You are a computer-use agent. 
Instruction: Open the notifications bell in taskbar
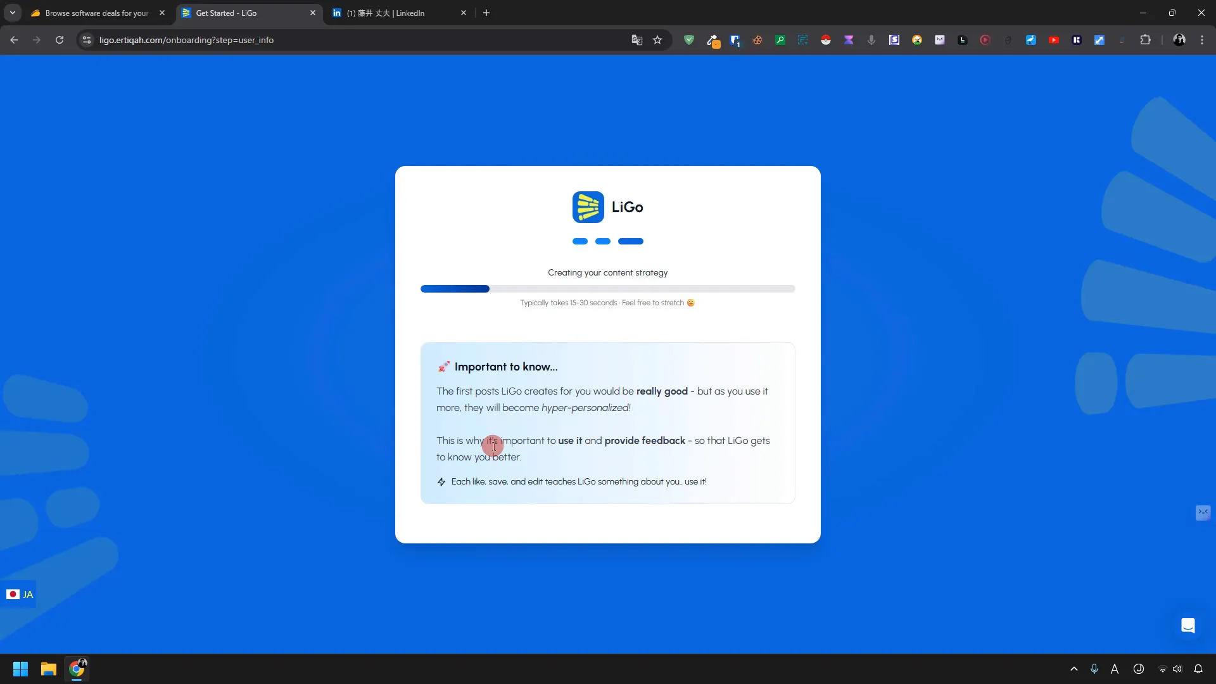(1198, 669)
